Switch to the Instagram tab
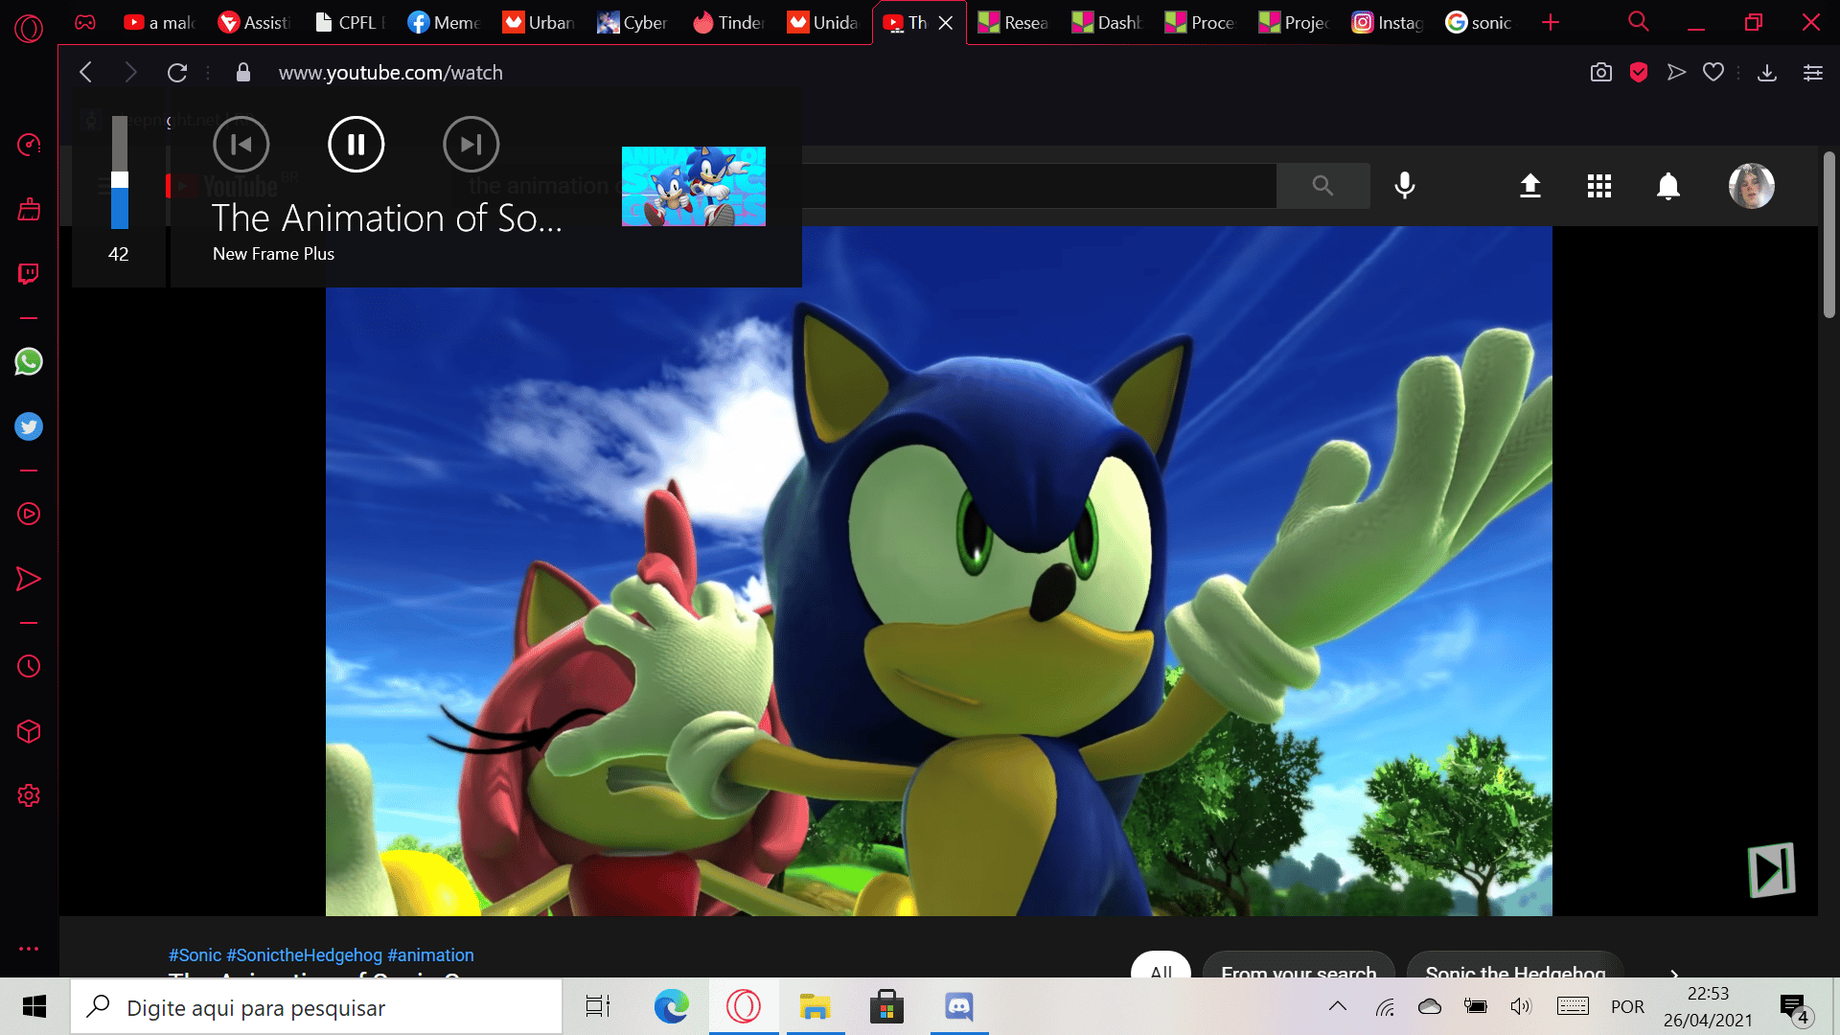The height and width of the screenshot is (1035, 1840). coord(1387,22)
